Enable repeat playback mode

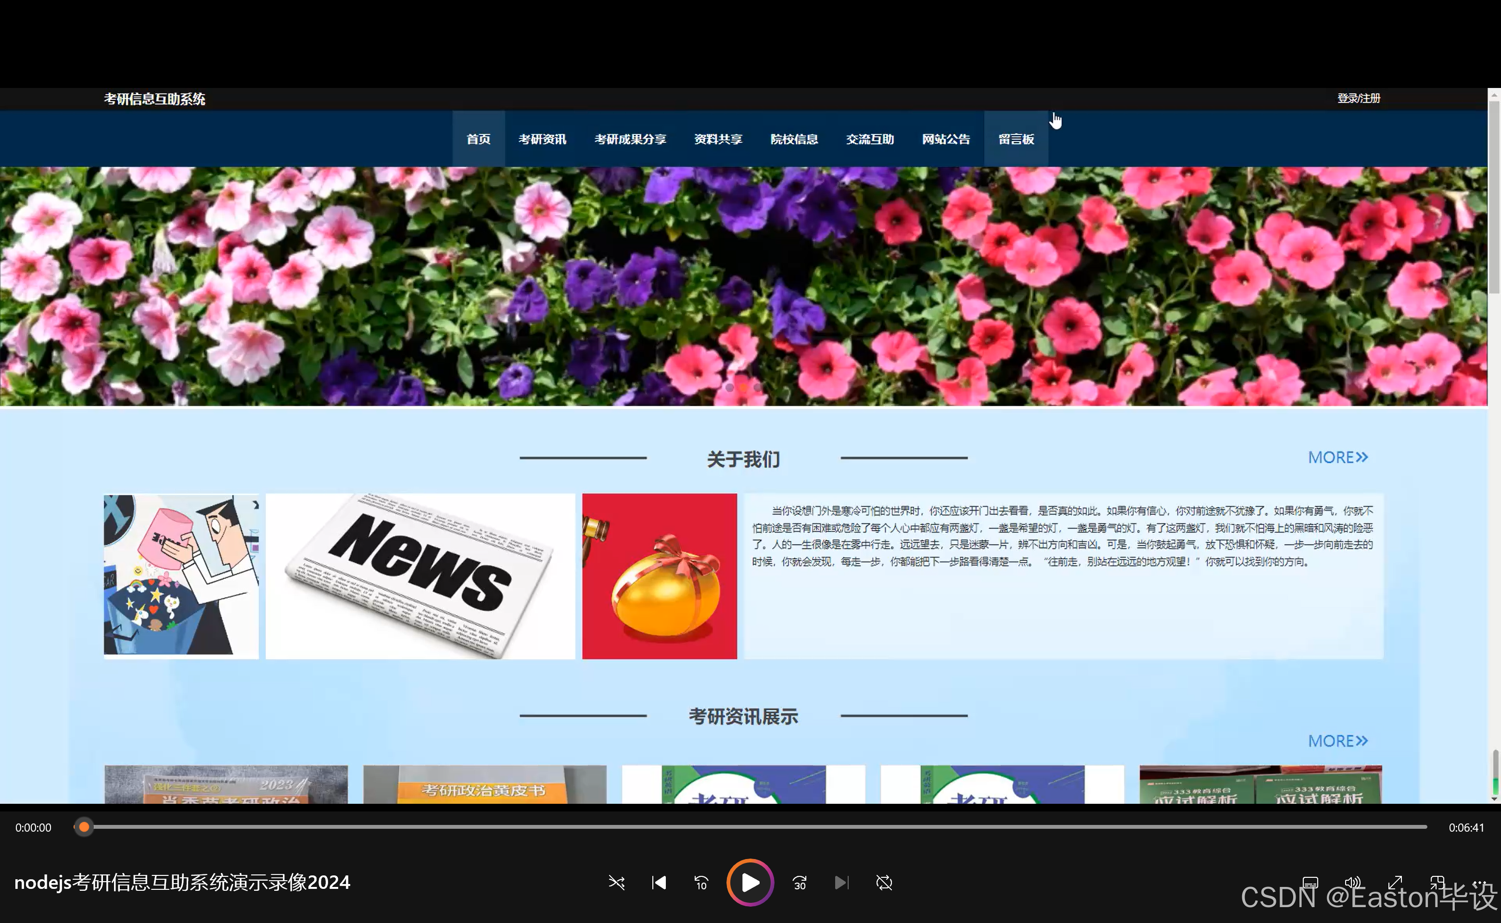(883, 883)
